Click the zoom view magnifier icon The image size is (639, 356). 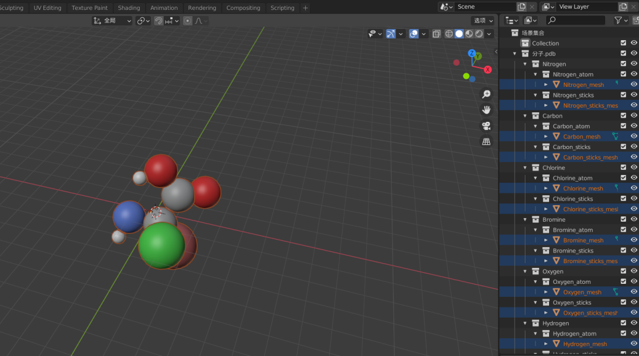pos(486,95)
